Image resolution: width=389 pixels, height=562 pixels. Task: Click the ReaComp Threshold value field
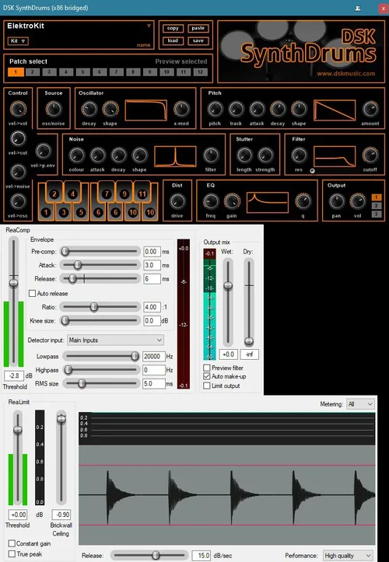pos(14,375)
